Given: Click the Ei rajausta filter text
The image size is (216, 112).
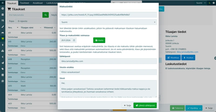Looking at the screenshot, I should coord(22,21).
